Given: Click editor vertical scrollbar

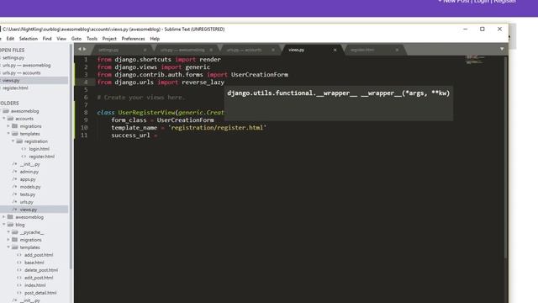Looking at the screenshot, I should (x=505, y=158).
